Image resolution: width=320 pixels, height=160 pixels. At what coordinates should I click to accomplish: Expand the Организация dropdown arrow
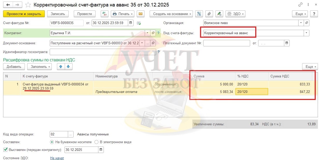pos(301,23)
